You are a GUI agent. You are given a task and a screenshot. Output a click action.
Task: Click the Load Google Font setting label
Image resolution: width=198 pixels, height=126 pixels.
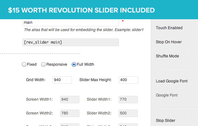point(172,81)
